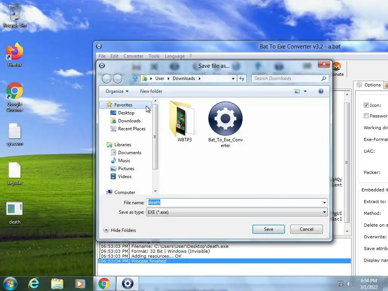388x291 pixels.
Task: Open the Windows Start menu
Action: tap(10, 283)
